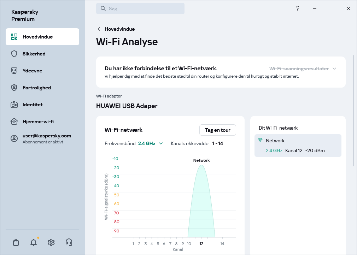Click the Tag en tour button
357x255 pixels.
[218, 130]
